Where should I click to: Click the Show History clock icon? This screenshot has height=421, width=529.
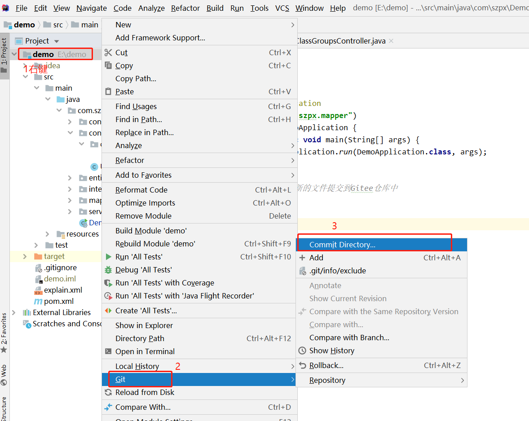tap(302, 351)
